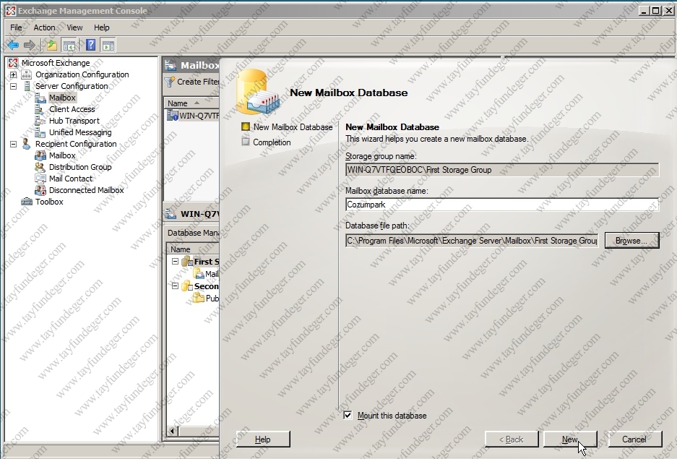The width and height of the screenshot is (677, 459).
Task: Expand the Organization Configuration node
Action: click(x=14, y=74)
